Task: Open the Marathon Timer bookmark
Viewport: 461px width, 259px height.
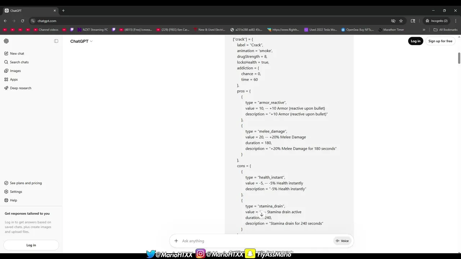Action: [x=391, y=30]
